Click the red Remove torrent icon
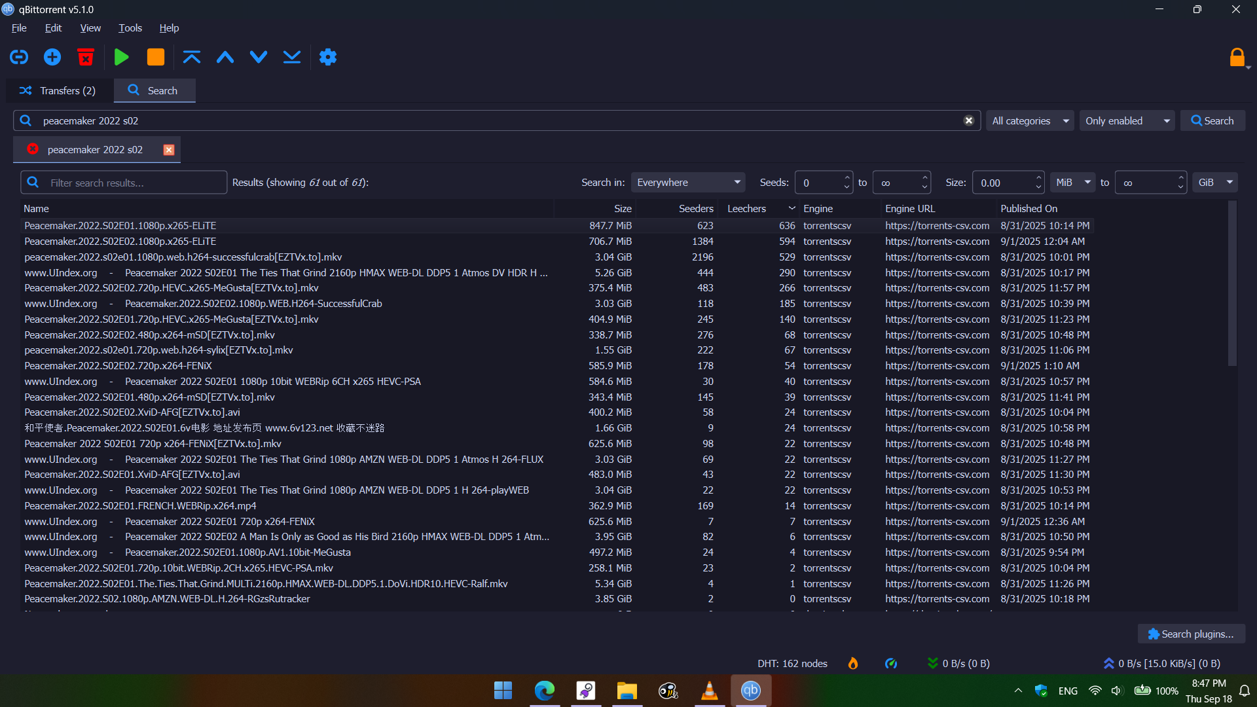The height and width of the screenshot is (707, 1257). pos(85,57)
